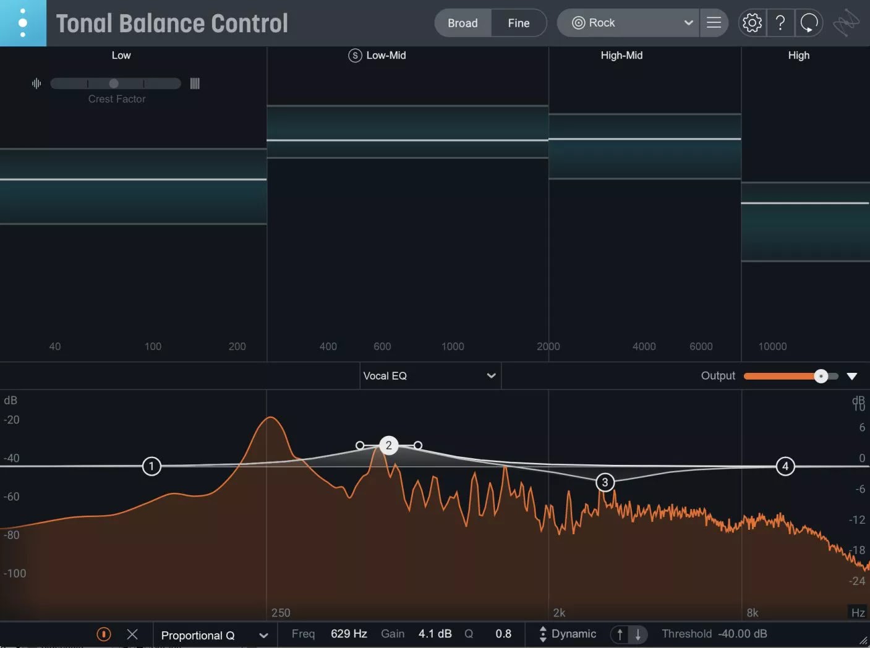
Task: Open the Rock target curve dropdown
Action: tap(627, 22)
